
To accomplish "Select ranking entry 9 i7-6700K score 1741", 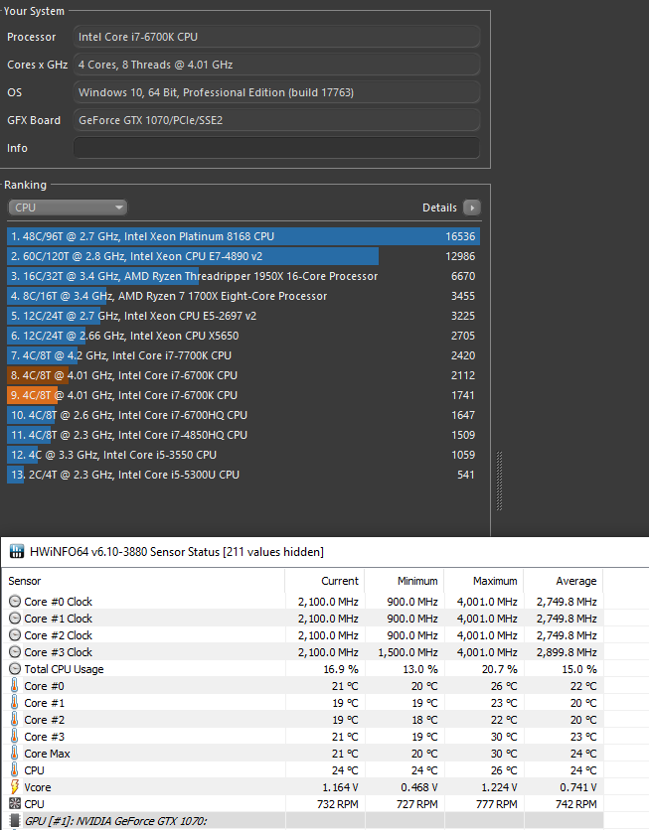I will (243, 395).
